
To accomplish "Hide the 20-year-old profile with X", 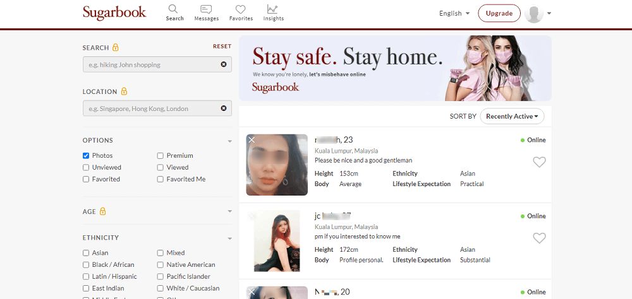I will click(x=252, y=291).
